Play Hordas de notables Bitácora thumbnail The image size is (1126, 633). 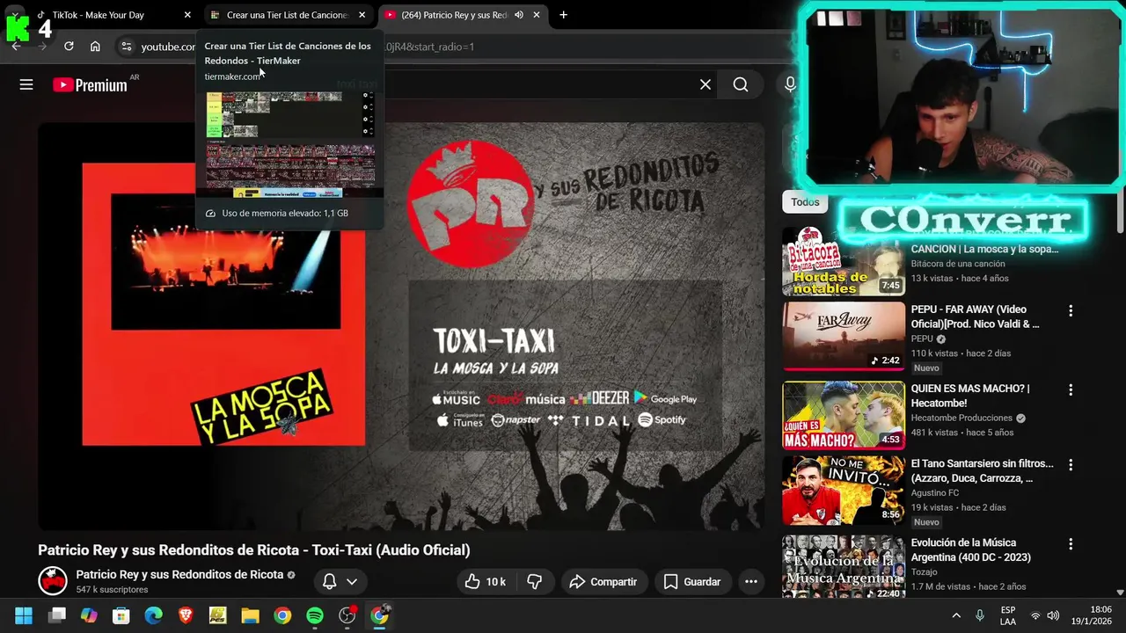[843, 261]
